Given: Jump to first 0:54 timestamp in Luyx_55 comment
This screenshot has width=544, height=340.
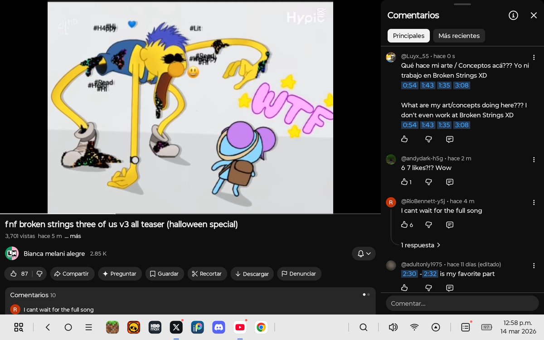Looking at the screenshot, I should [x=409, y=85].
